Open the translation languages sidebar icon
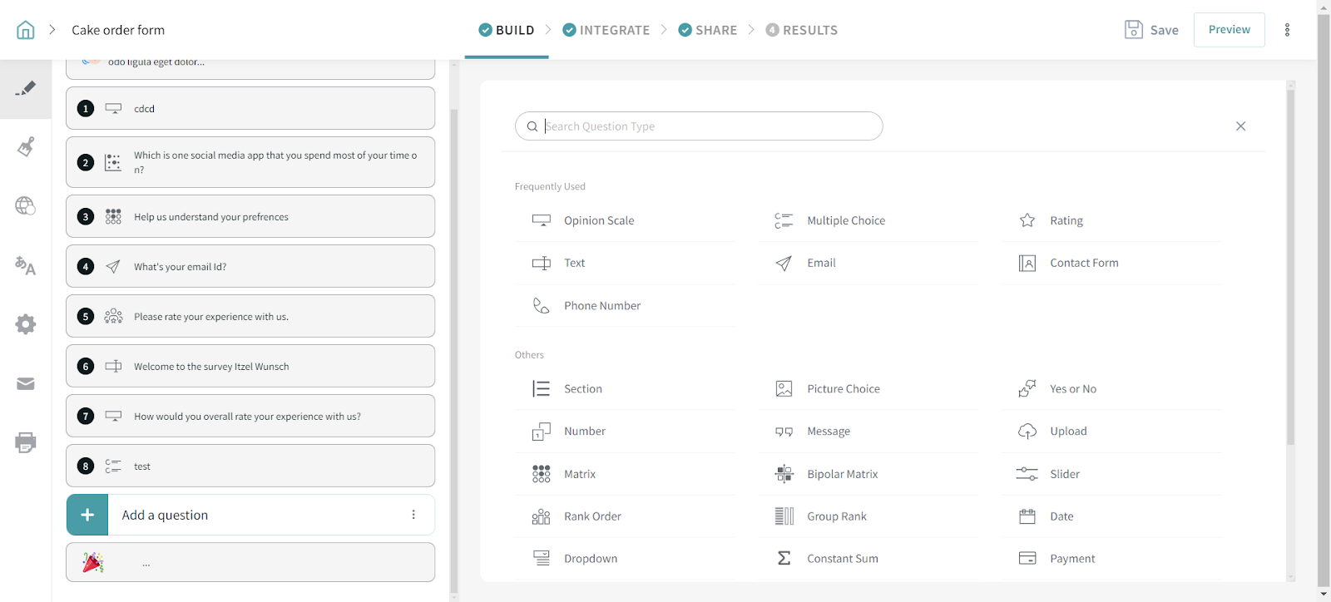Image resolution: width=1331 pixels, height=602 pixels. [26, 266]
